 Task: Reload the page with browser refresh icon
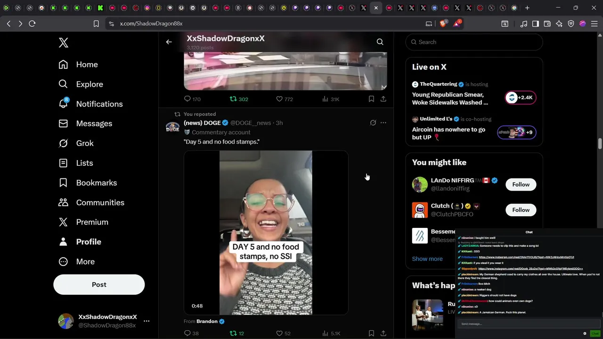click(32, 24)
